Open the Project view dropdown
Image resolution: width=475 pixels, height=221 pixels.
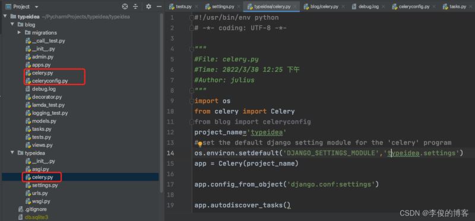coord(22,7)
